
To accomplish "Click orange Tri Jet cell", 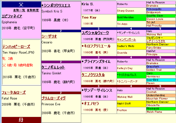I will click(x=161, y=22).
